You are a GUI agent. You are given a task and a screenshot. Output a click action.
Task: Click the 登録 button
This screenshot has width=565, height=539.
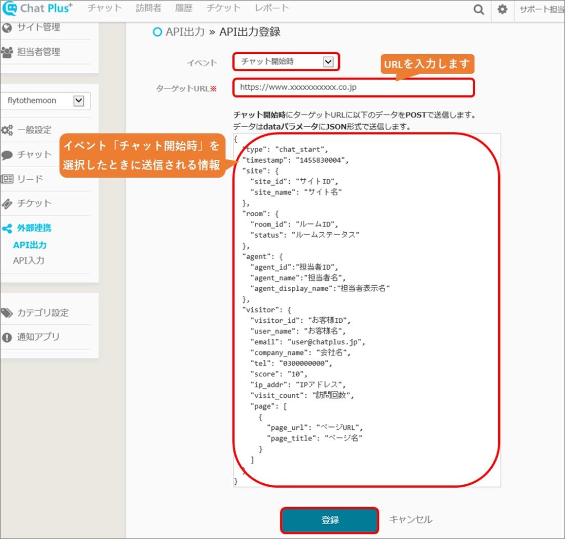coord(330,520)
